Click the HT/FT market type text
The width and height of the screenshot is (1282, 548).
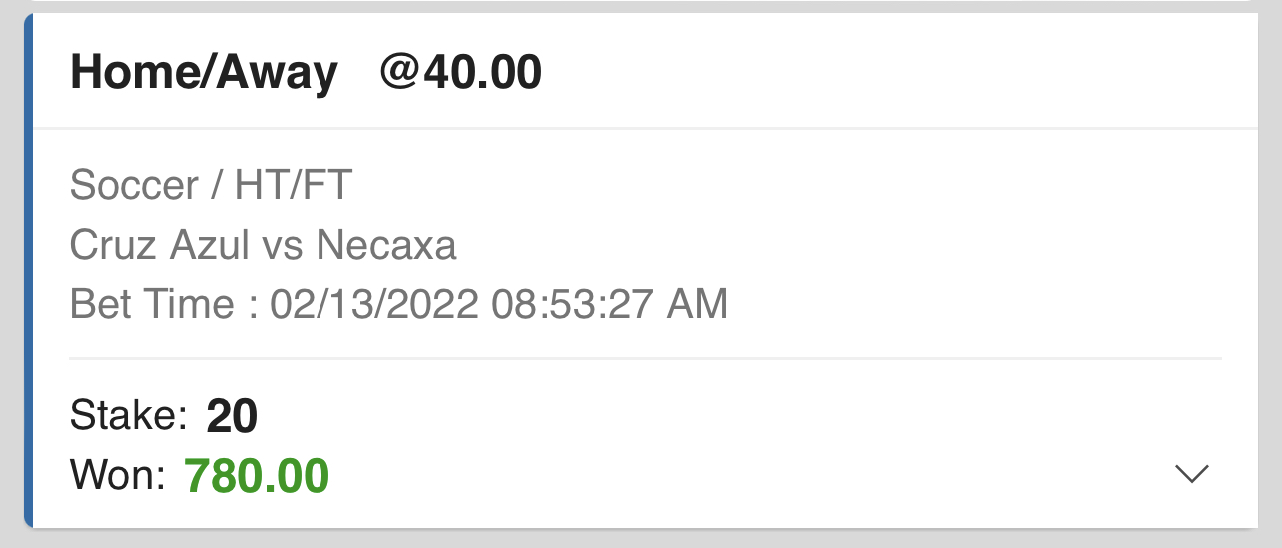coord(293,186)
